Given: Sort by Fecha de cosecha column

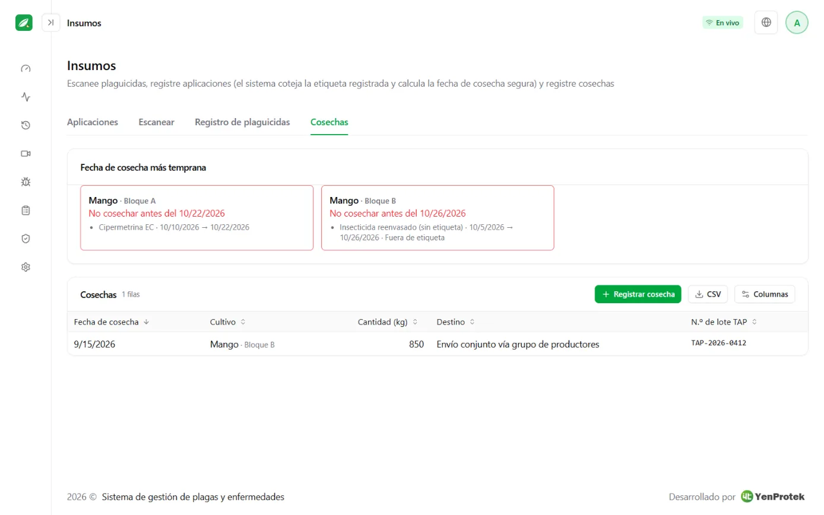Looking at the screenshot, I should (x=112, y=322).
